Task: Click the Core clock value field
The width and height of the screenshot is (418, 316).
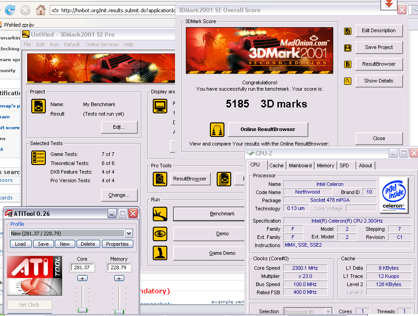Action: pos(82,267)
